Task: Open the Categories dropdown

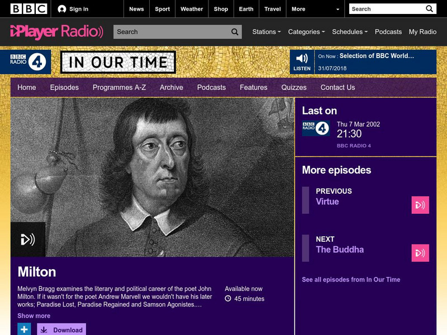Action: pos(304,32)
